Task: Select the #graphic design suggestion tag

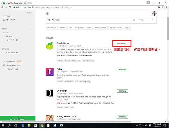Action: click(116, 28)
